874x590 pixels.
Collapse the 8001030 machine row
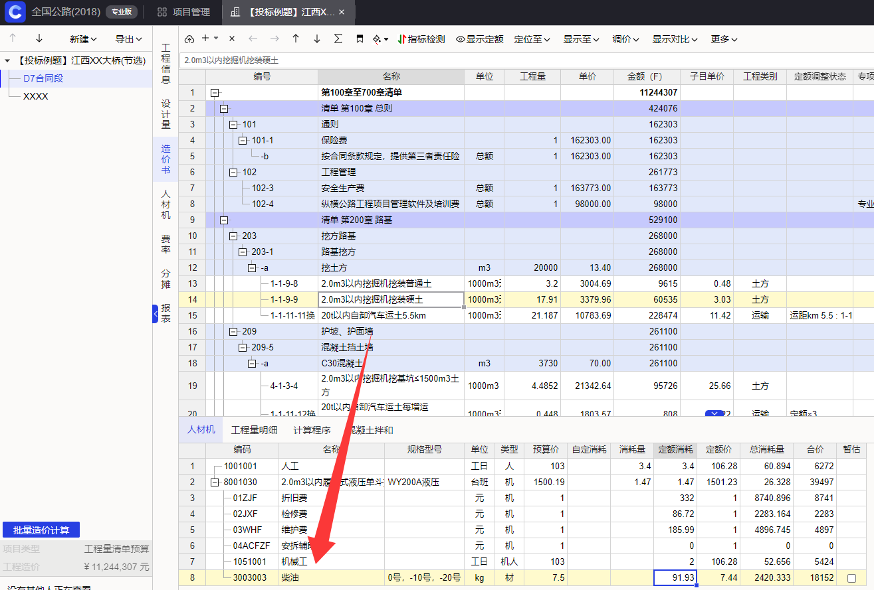[215, 482]
